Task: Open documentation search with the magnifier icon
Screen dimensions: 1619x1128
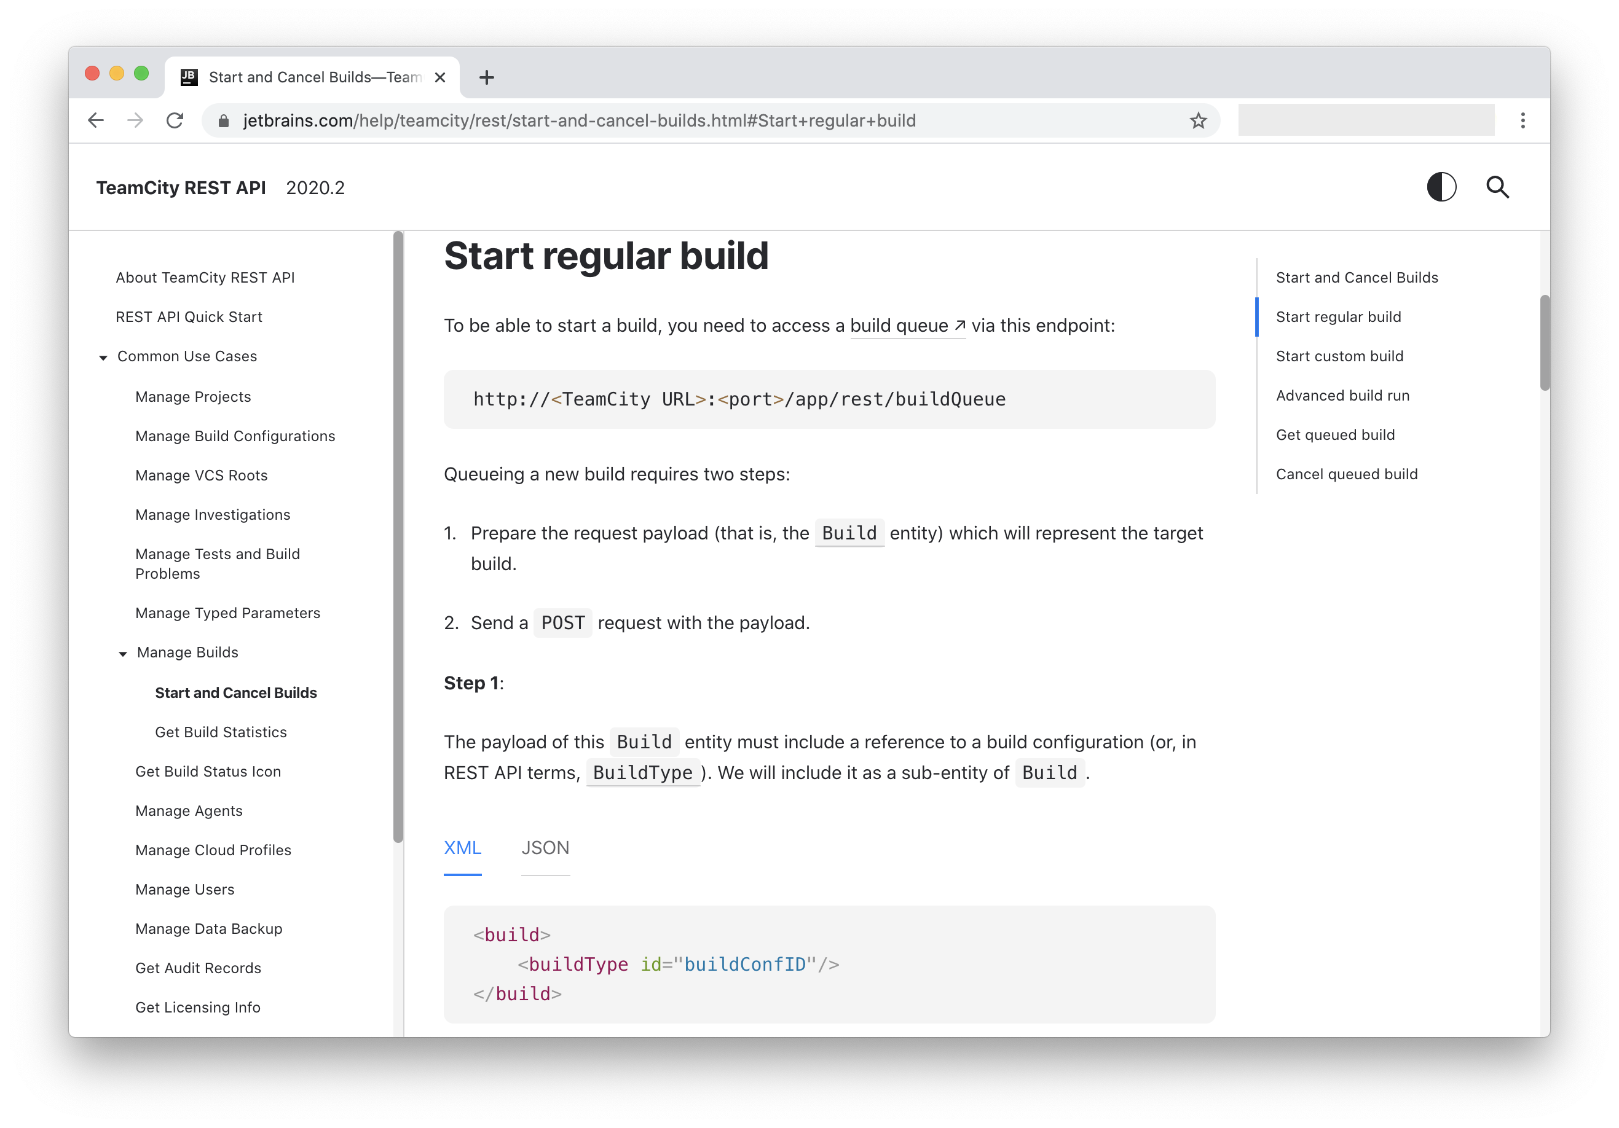Action: 1498,187
